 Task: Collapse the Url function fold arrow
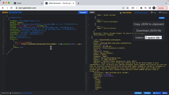pyautogui.click(x=5, y=42)
